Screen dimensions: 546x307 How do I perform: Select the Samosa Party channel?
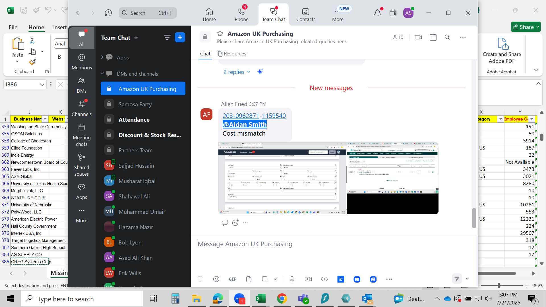coord(143,104)
